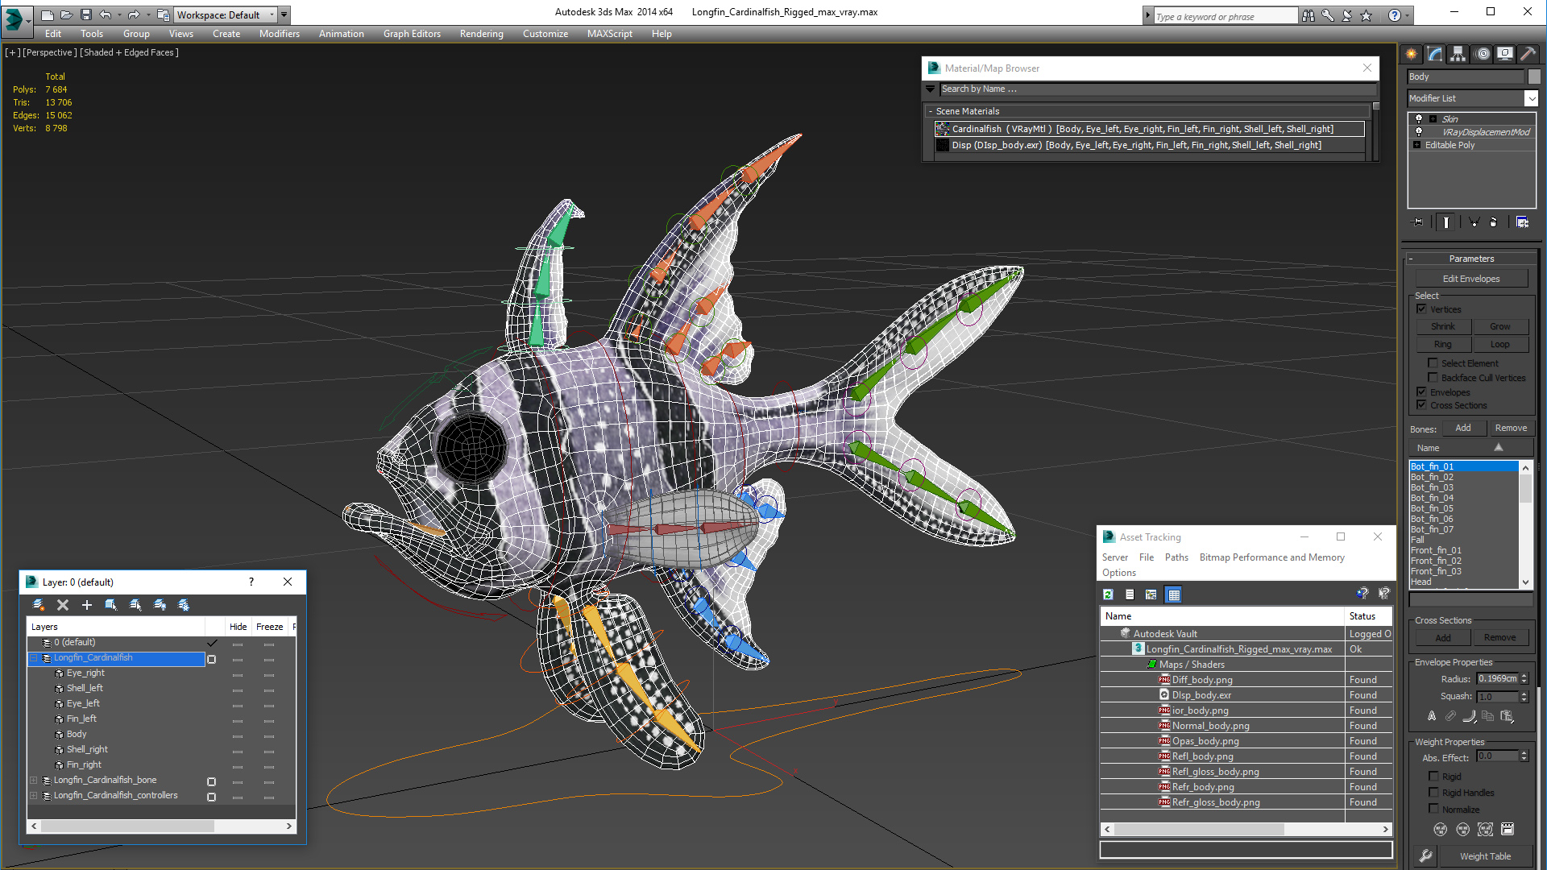Open the Utilities hammer panel

click(1528, 54)
